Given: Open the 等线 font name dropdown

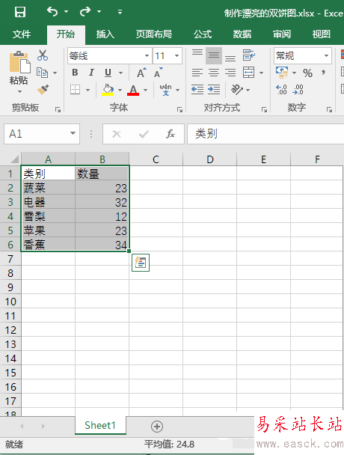Looking at the screenshot, I should (x=147, y=55).
